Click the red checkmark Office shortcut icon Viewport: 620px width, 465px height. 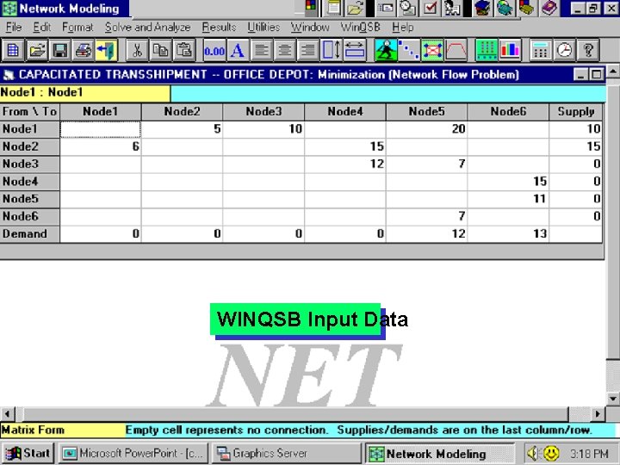pos(431,8)
